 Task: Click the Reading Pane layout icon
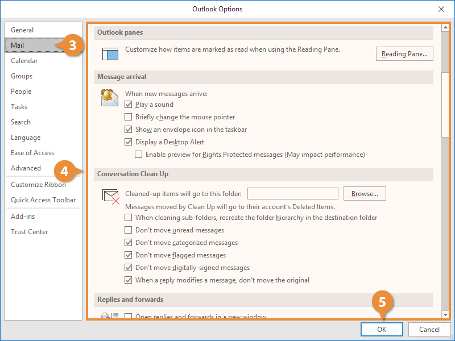(110, 53)
